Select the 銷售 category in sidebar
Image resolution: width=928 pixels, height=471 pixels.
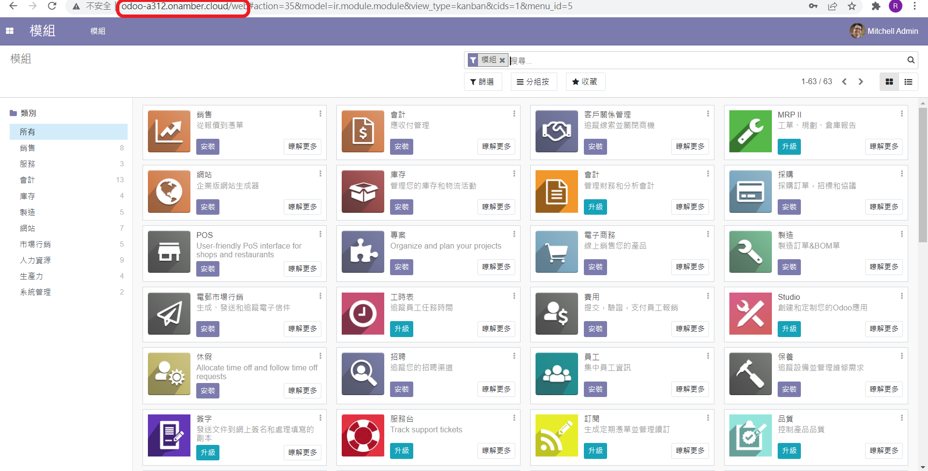(69, 148)
